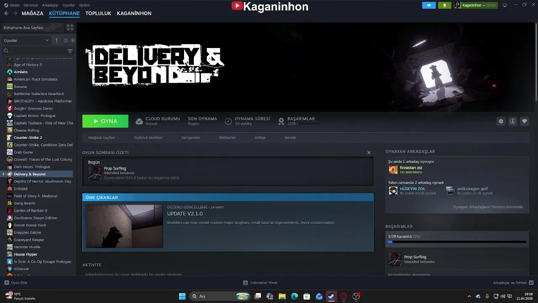Open the Kaganinhon account dropdown
This screenshot has width=538, height=303.
pyautogui.click(x=475, y=5)
